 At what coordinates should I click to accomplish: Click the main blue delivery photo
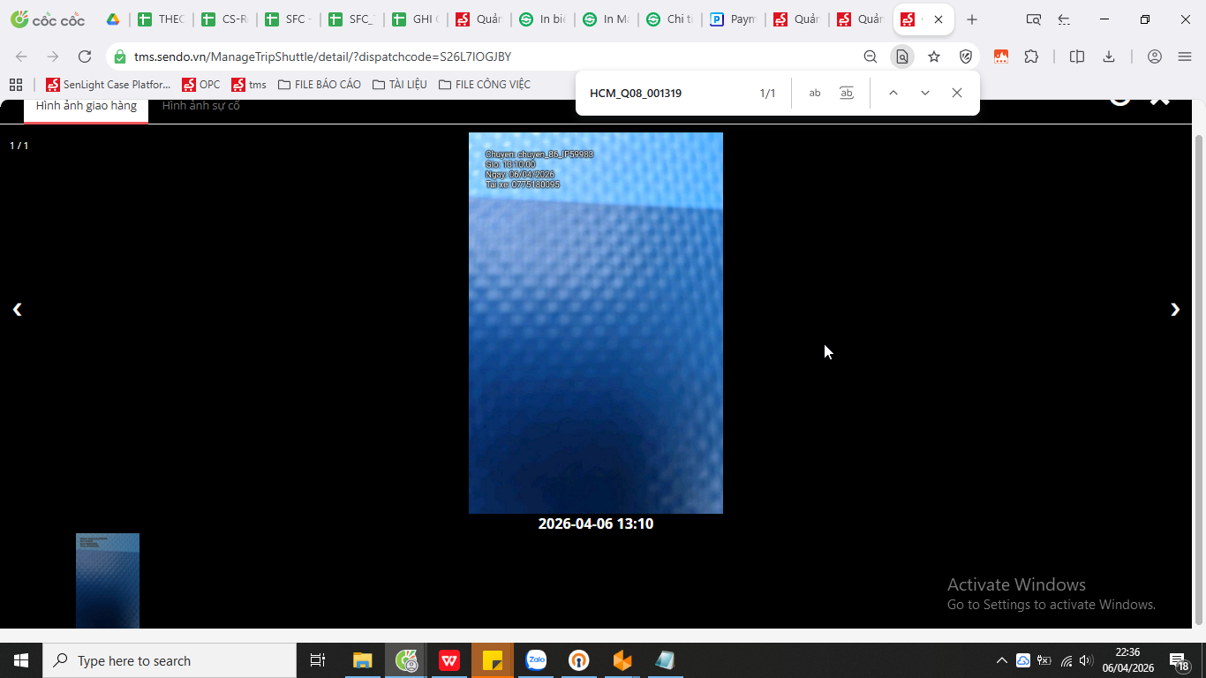596,323
